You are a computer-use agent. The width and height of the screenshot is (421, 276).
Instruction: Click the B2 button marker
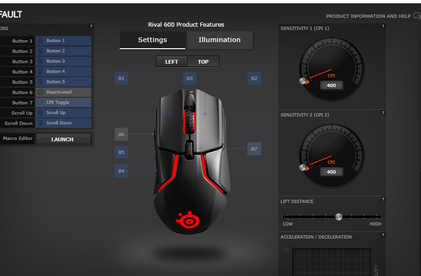(254, 78)
